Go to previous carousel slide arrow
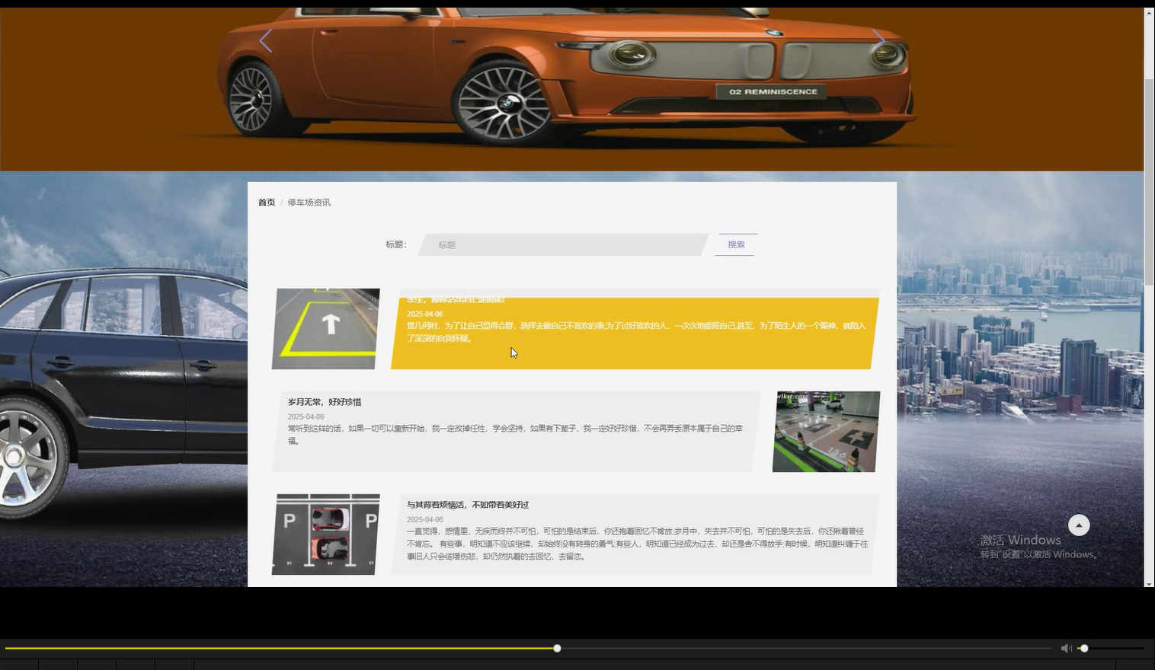 coord(265,41)
